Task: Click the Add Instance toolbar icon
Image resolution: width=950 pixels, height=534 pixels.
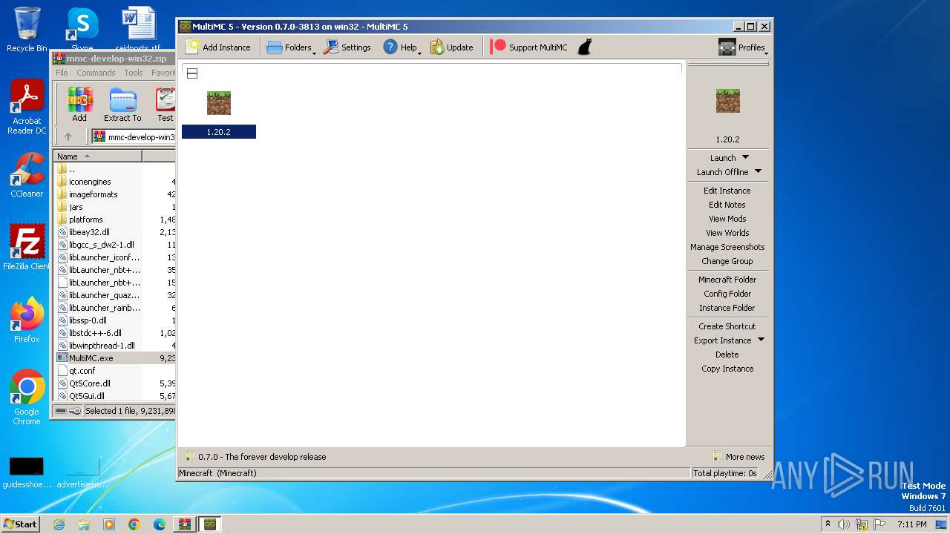Action: point(192,47)
